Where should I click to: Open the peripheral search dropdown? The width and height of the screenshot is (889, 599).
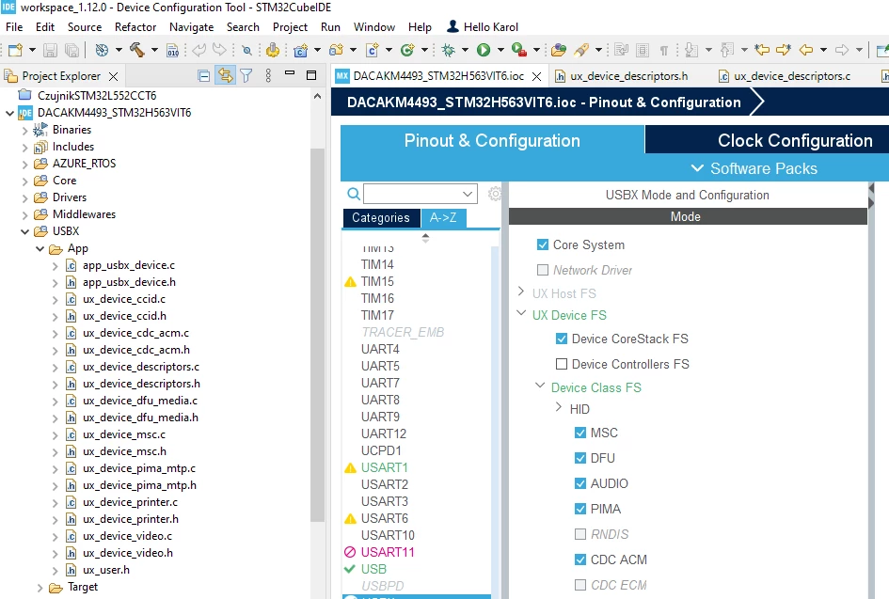468,194
